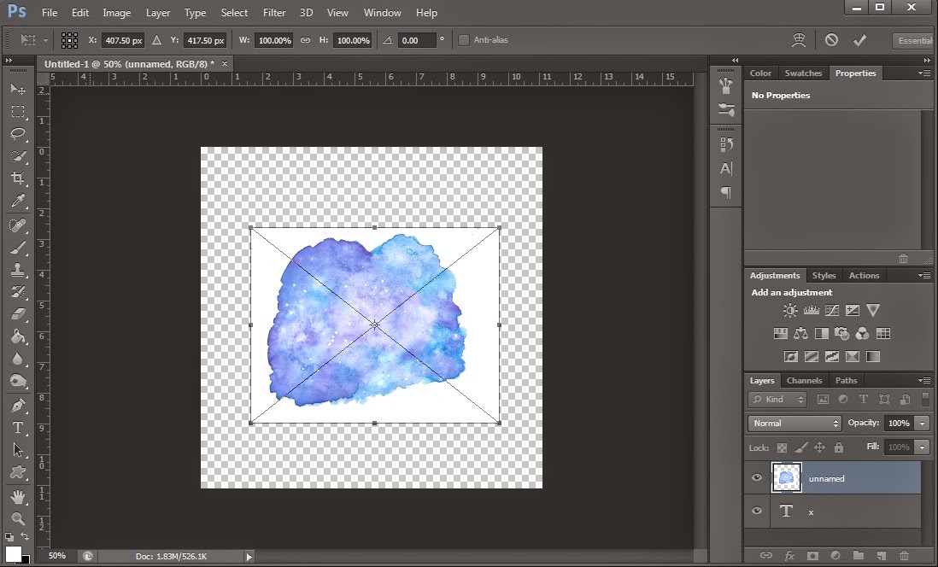Select the Clone Stamp tool

(18, 269)
